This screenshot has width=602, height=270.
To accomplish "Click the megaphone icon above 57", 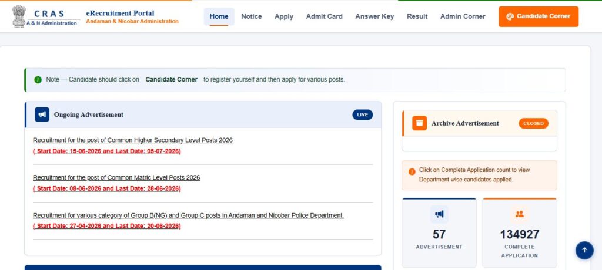I will coord(439,214).
